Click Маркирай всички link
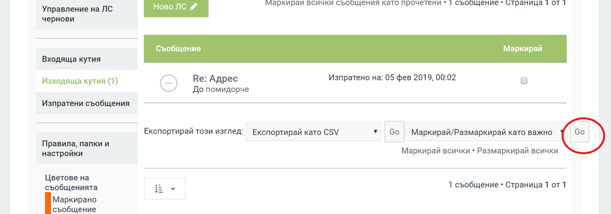This screenshot has width=611, height=214. [x=435, y=151]
